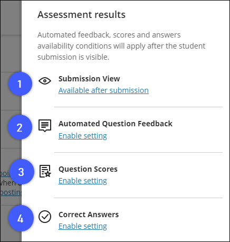230x242 pixels.
Task: Enable setting under Question Scores
Action: coord(83,181)
